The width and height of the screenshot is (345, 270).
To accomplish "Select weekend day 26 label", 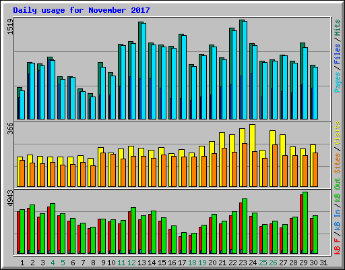I will [x=273, y=263].
